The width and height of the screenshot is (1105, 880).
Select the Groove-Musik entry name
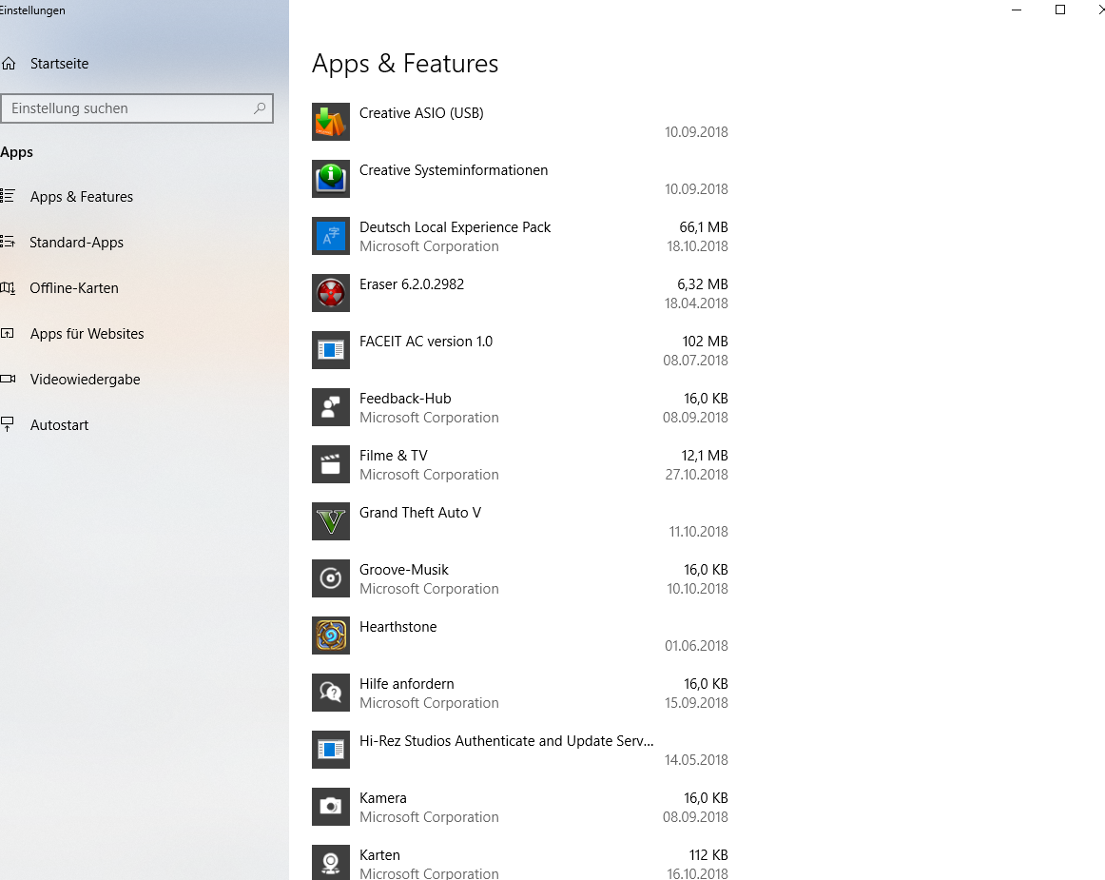pos(404,570)
